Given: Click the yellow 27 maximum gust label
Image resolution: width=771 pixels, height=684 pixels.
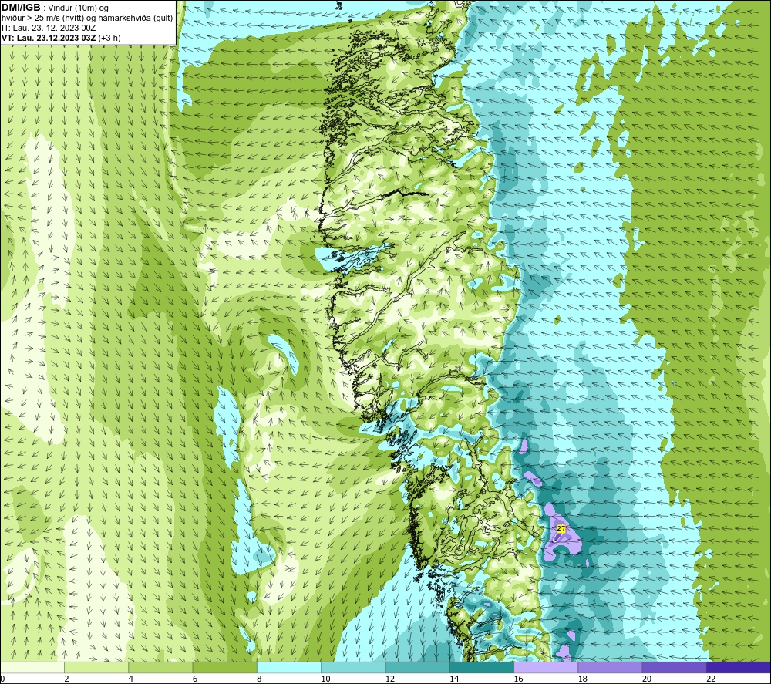Looking at the screenshot, I should [x=561, y=528].
